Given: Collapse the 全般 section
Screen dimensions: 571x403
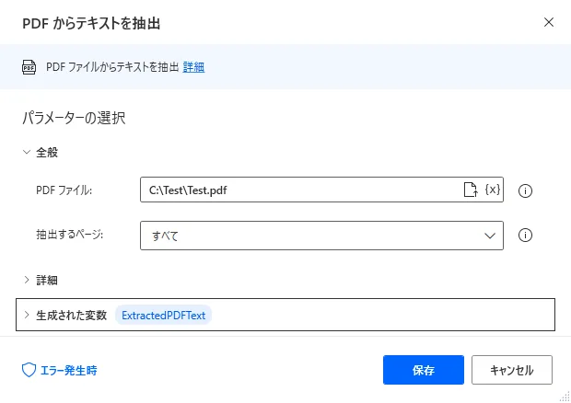Looking at the screenshot, I should (27, 153).
